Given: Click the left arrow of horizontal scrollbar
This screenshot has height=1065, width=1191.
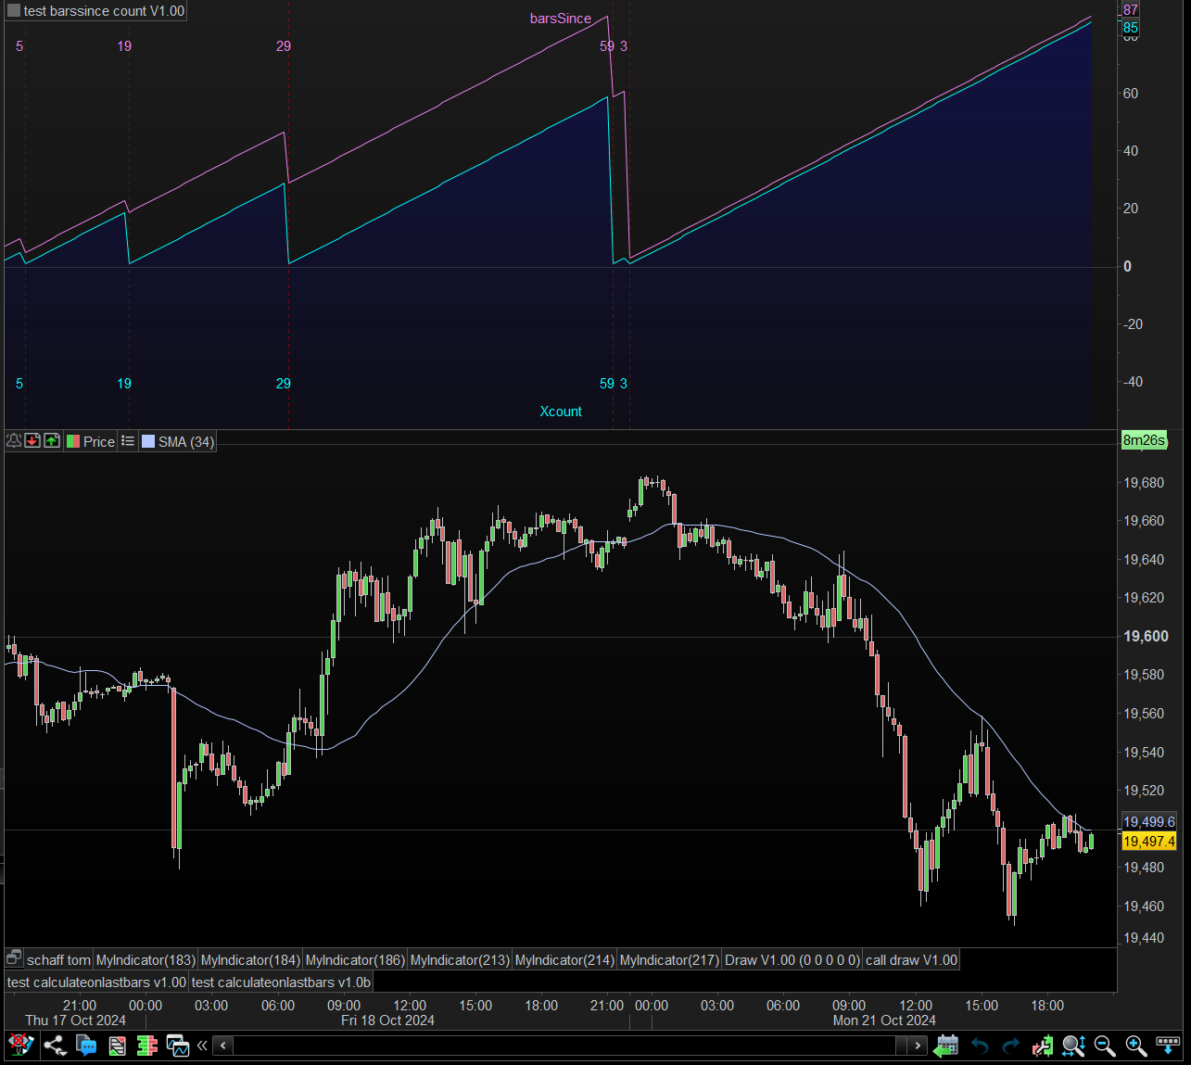Looking at the screenshot, I should coord(223,1046).
